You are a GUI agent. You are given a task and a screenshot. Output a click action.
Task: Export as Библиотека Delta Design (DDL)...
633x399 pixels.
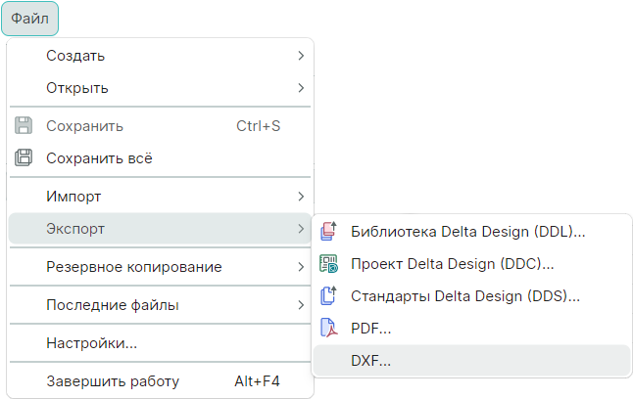[x=467, y=232]
